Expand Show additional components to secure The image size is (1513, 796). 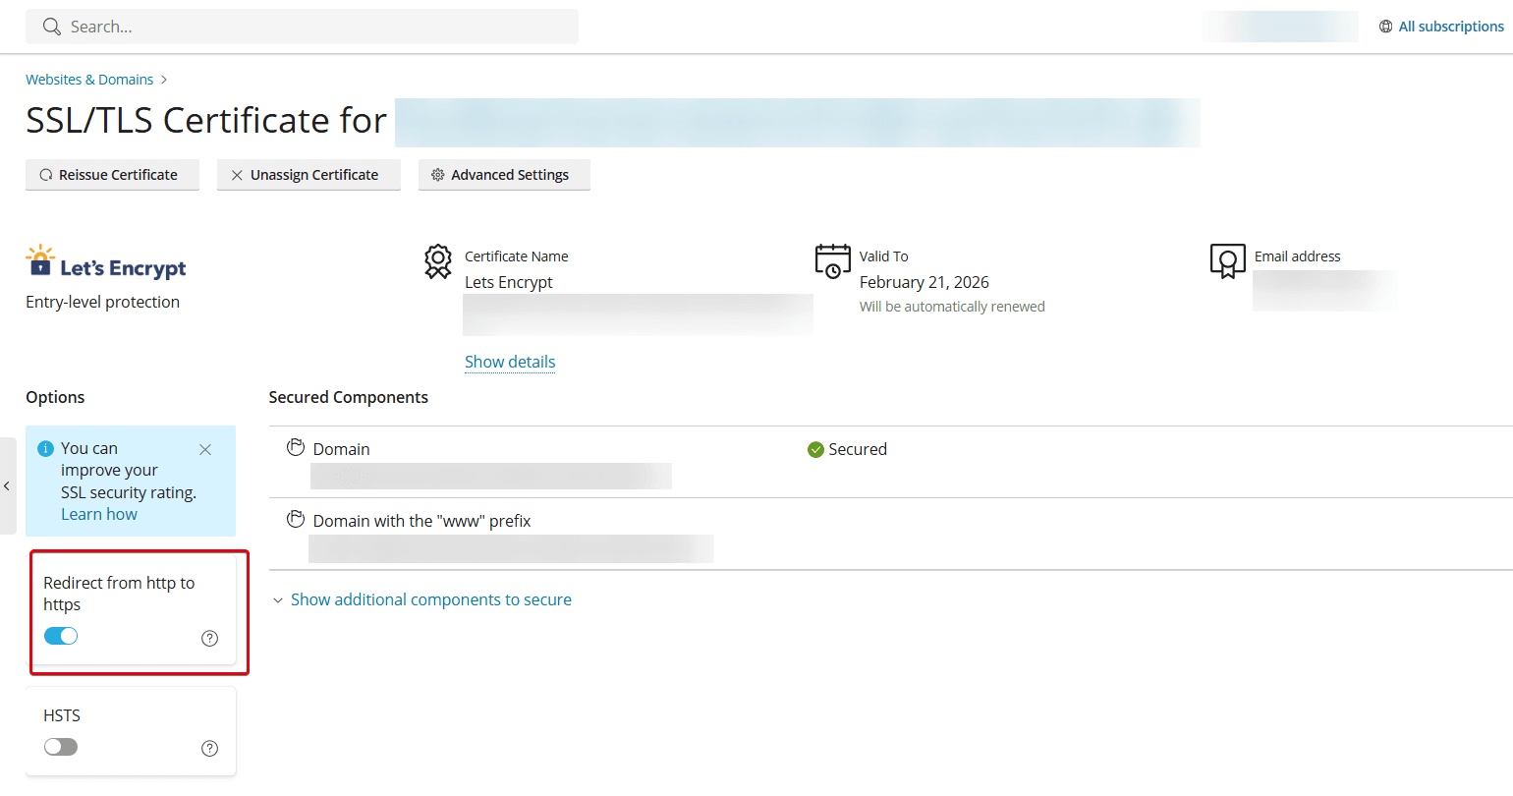tap(430, 598)
